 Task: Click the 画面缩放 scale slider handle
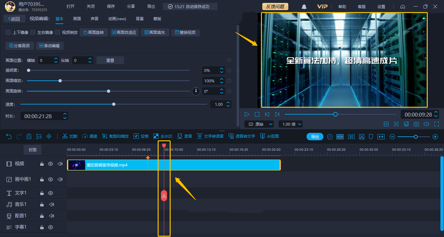click(x=60, y=81)
